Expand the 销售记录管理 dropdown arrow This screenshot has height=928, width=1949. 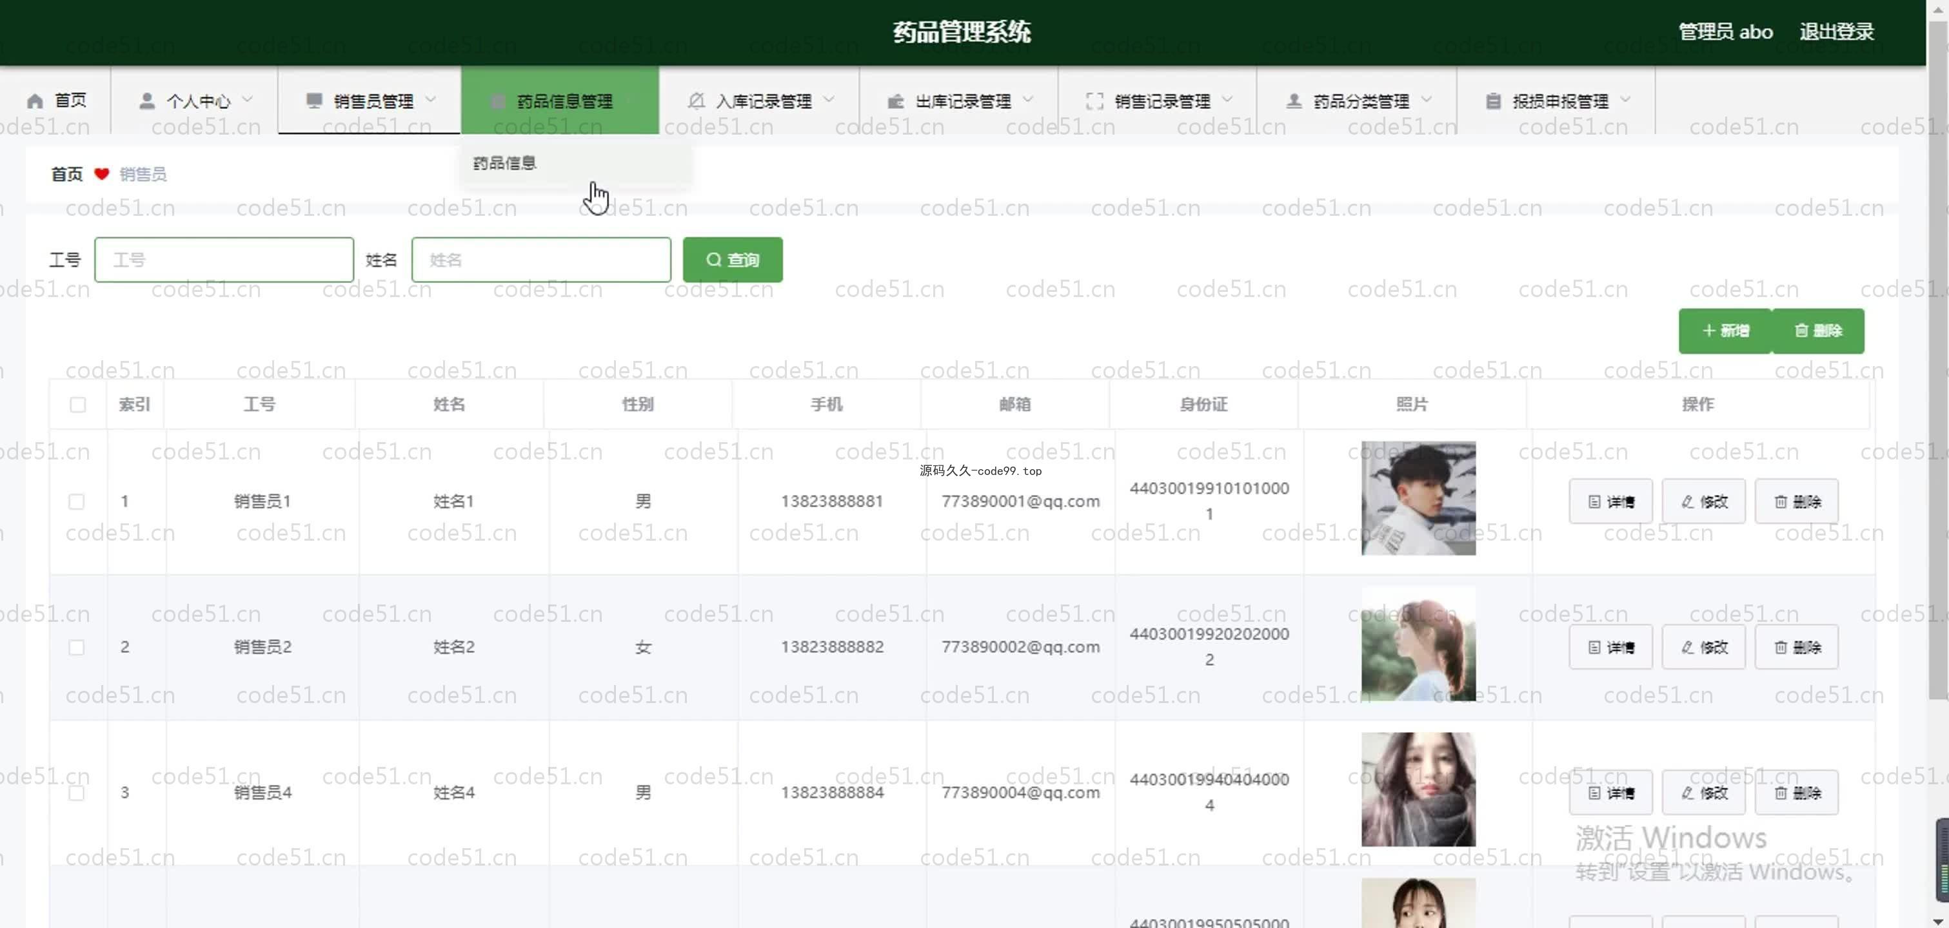click(x=1227, y=99)
